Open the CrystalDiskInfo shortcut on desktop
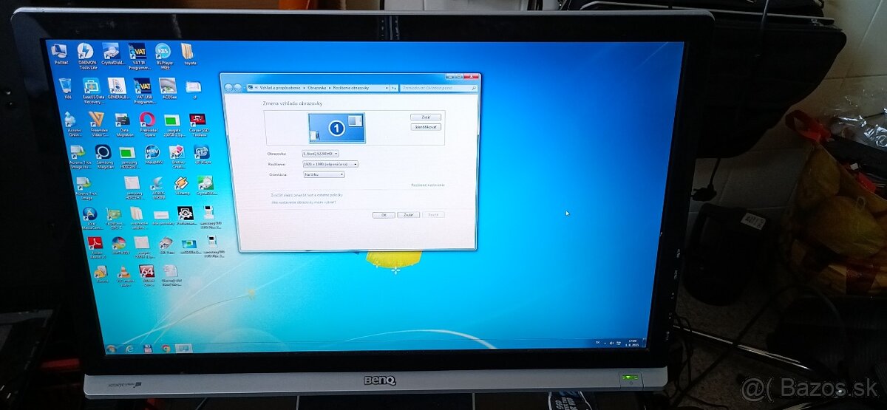The image size is (887, 410). pos(112,55)
